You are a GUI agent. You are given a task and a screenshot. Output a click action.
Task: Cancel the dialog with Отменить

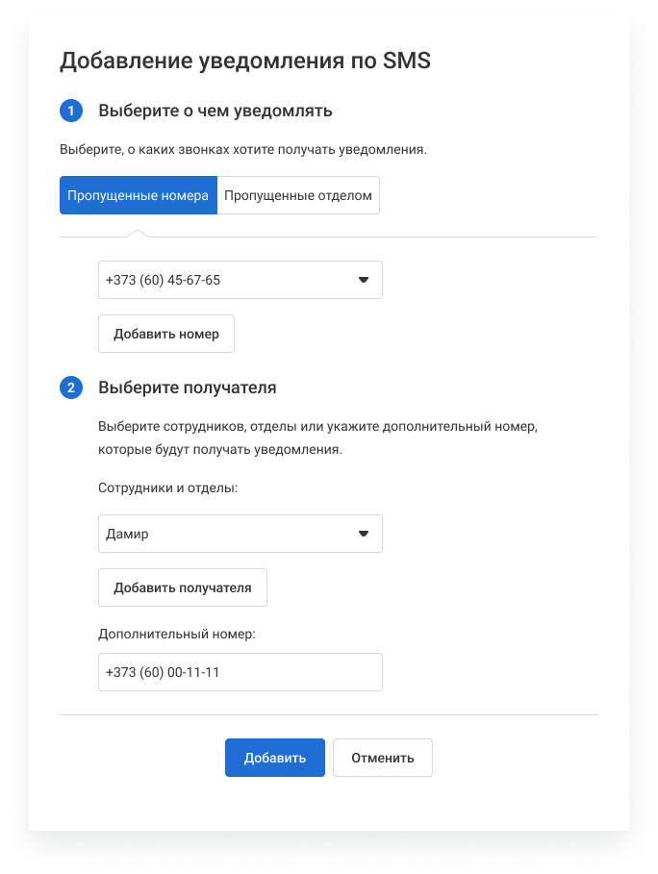coord(383,758)
